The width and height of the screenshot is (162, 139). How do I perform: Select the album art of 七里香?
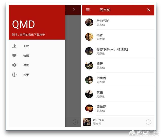89,80
